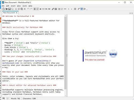This screenshot has height=100, width=134.
Task: Open the Help menu
Action: pyautogui.click(x=30, y=6)
